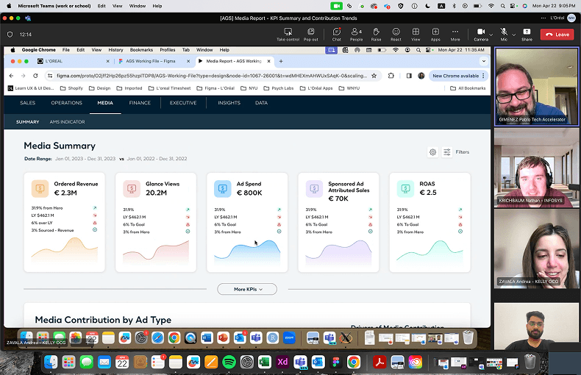Viewport: 581px width, 375px height.
Task: Click the Ad Spend trend chart
Action: click(x=247, y=251)
